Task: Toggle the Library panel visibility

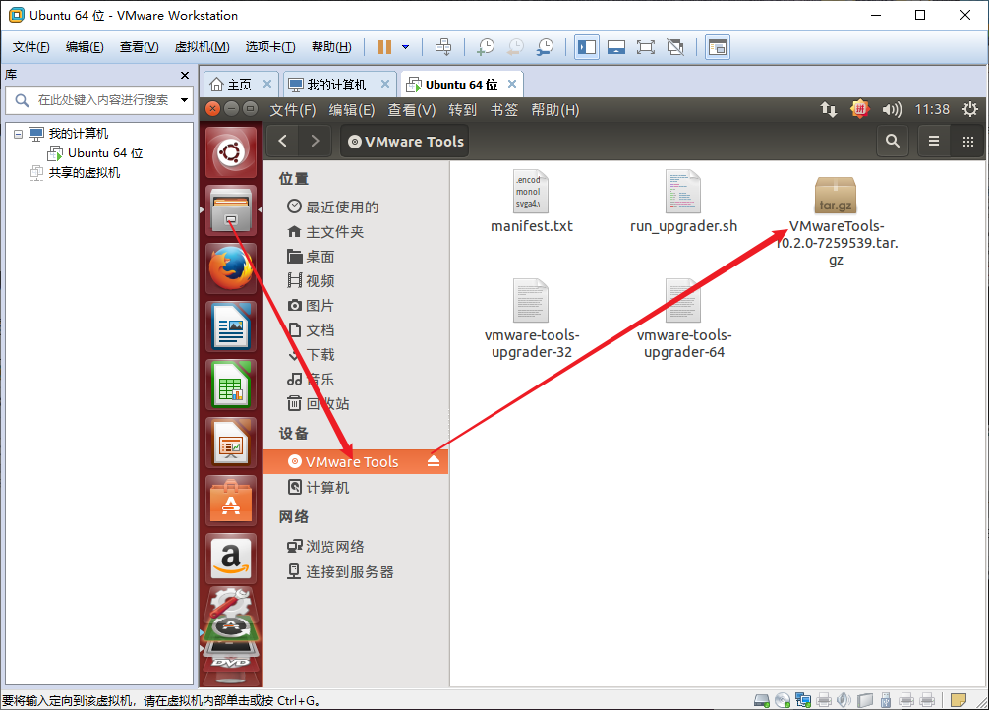Action: [586, 46]
